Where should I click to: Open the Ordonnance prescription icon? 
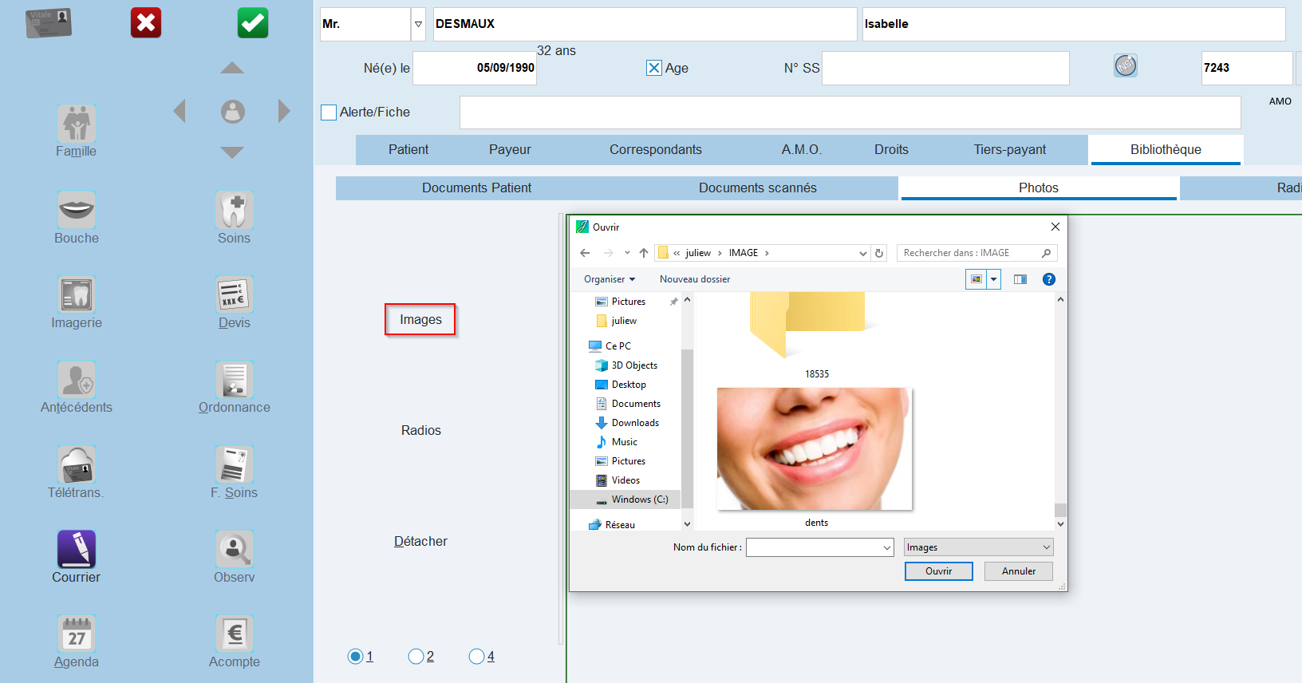coord(235,380)
